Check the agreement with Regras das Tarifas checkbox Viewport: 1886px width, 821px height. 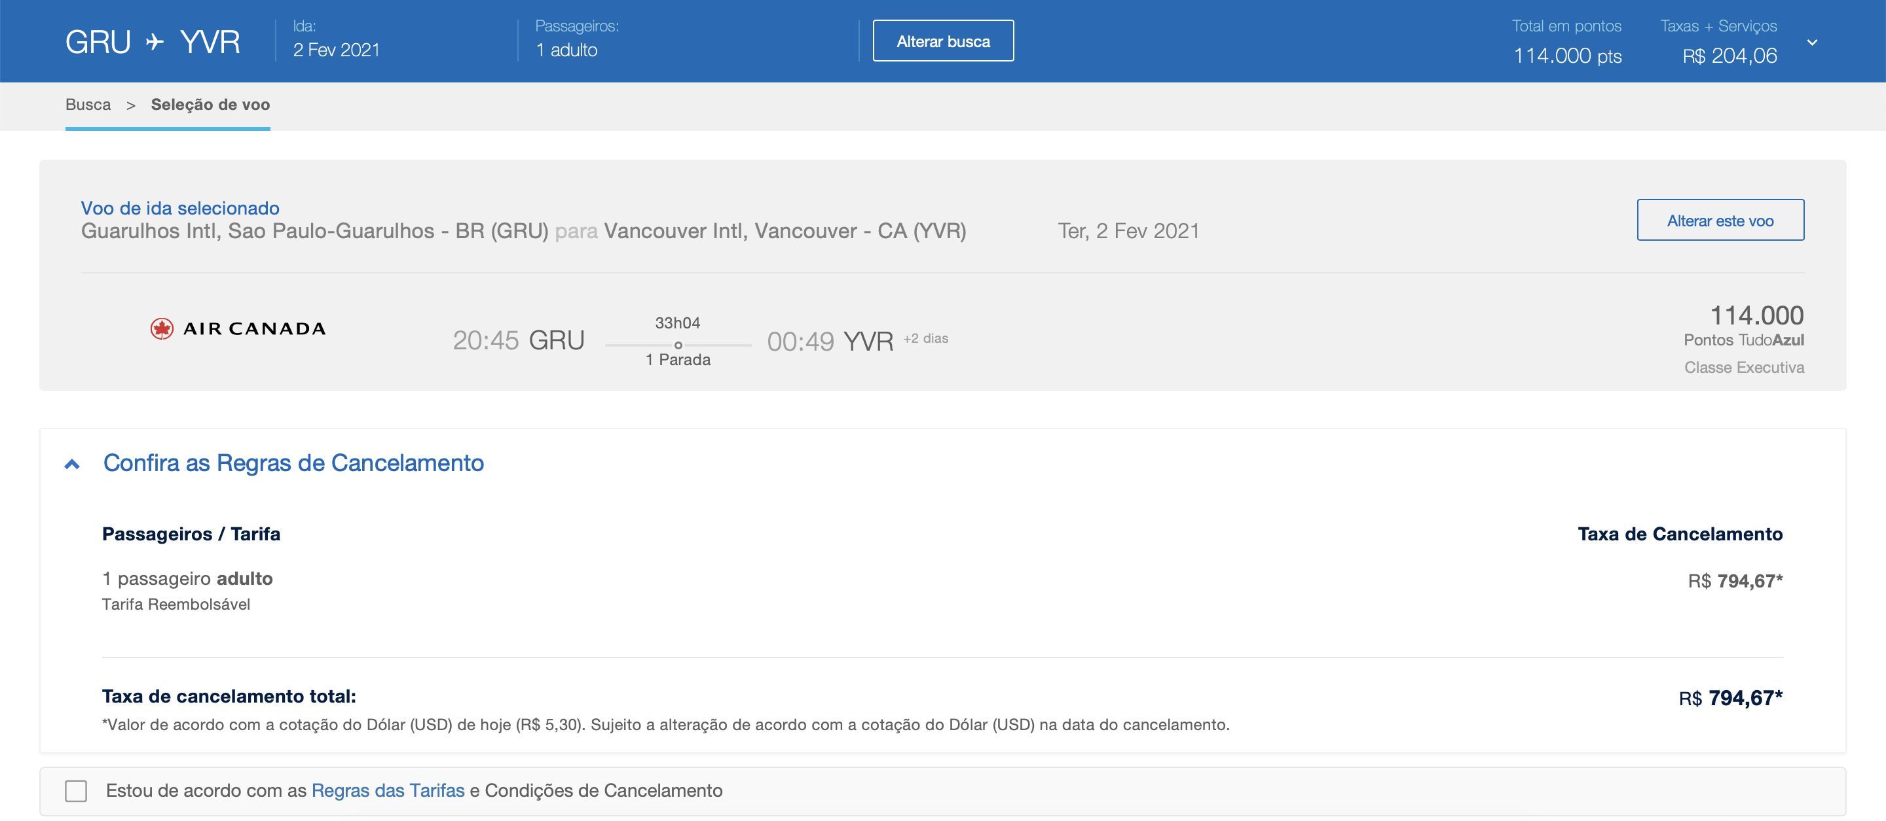pyautogui.click(x=76, y=791)
